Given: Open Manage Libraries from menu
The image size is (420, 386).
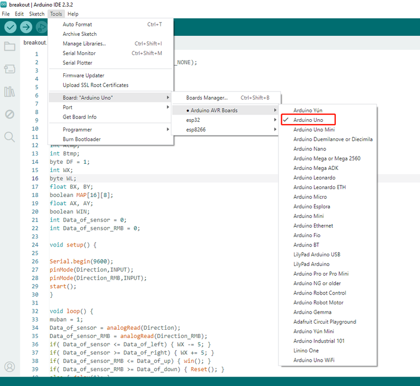Looking at the screenshot, I should (111, 44).
